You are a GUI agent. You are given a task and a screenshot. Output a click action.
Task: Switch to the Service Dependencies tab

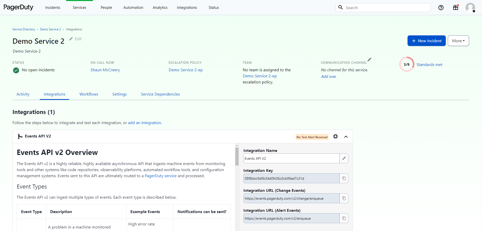[x=160, y=94]
